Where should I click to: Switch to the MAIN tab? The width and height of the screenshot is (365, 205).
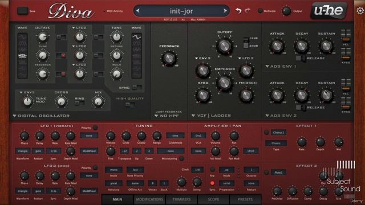[117, 199]
